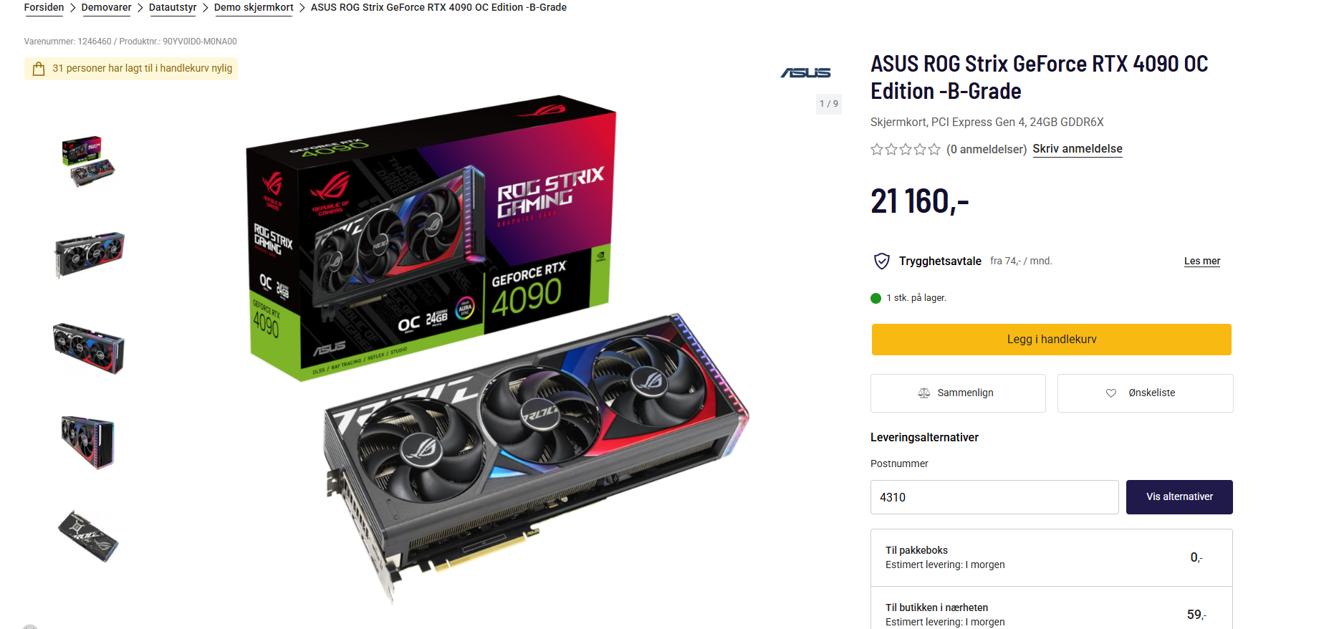
Task: Click Vis alternativer button
Action: click(x=1179, y=497)
